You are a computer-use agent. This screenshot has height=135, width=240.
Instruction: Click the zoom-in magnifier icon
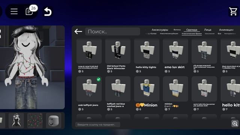235,123
